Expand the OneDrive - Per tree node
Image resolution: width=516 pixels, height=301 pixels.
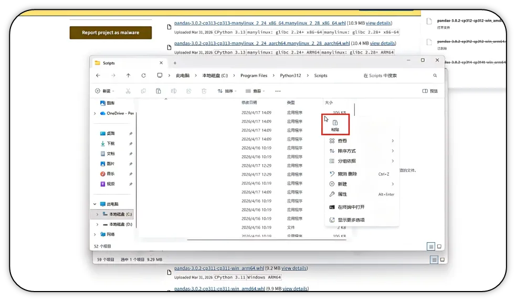tap(95, 113)
